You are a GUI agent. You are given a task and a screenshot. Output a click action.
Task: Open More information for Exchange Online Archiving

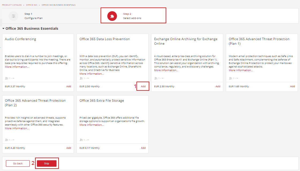[166, 70]
